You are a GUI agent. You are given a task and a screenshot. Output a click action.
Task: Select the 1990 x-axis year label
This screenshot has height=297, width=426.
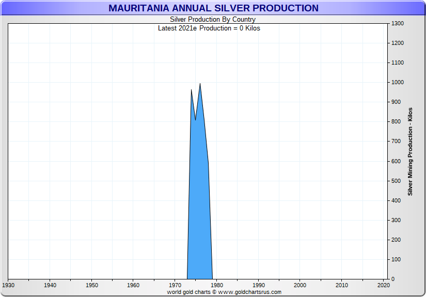[x=259, y=285]
